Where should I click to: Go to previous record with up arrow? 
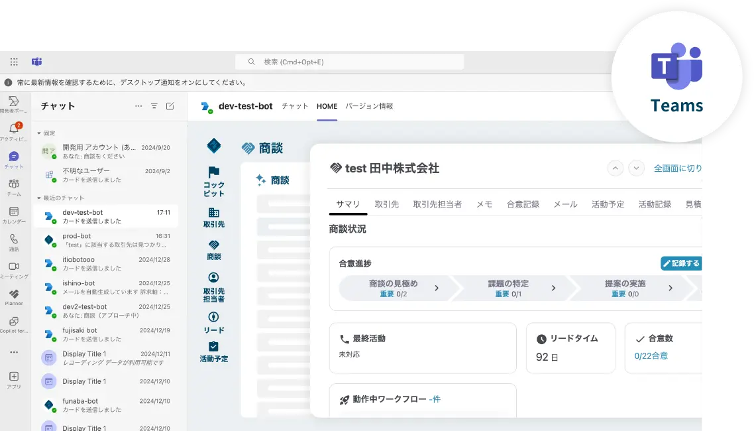coord(616,168)
